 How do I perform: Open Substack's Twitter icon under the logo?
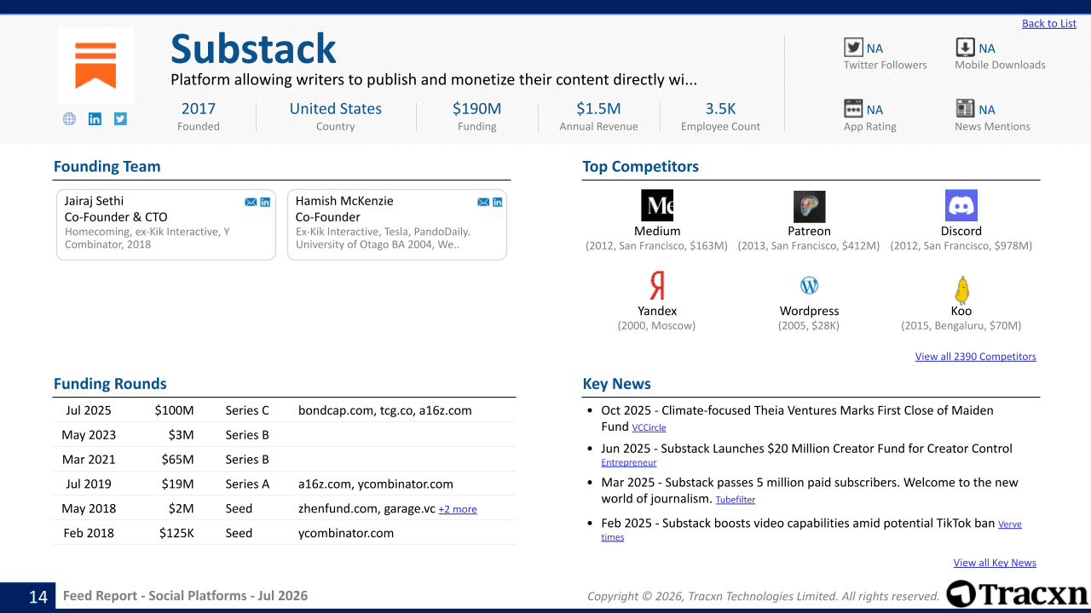[120, 119]
